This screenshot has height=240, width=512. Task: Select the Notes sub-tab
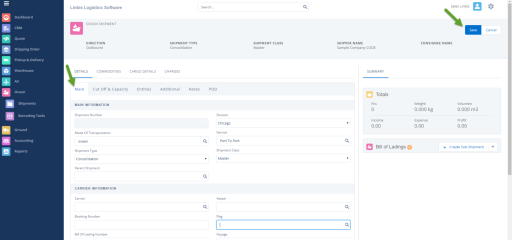click(194, 89)
